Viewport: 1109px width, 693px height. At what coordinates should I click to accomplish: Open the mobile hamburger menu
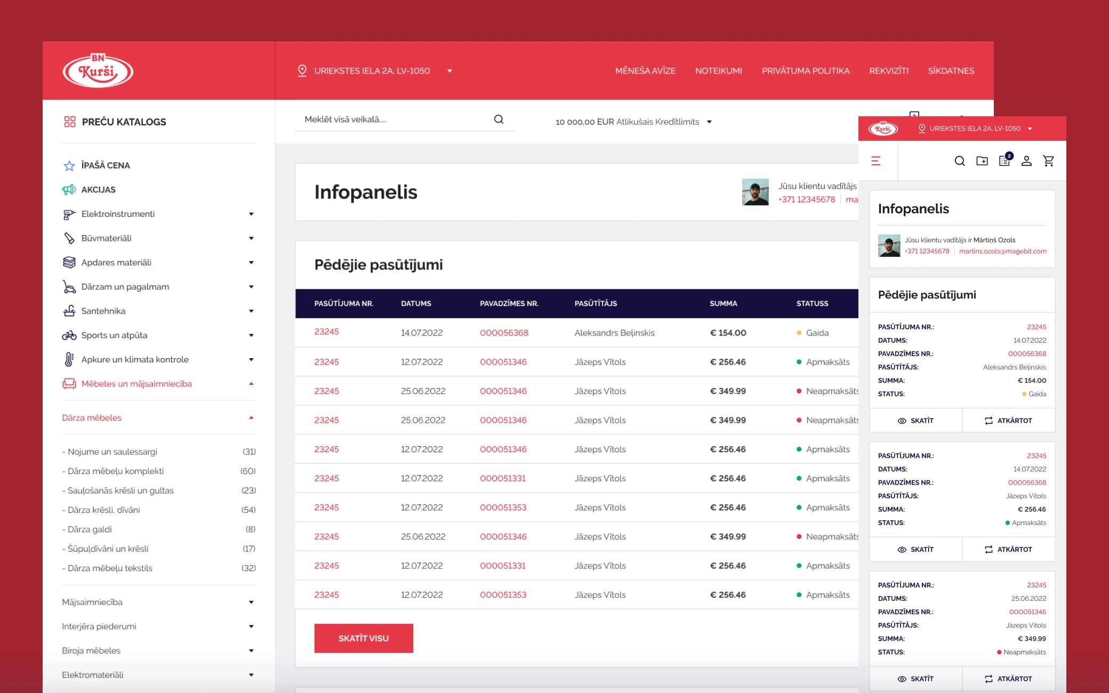point(875,161)
